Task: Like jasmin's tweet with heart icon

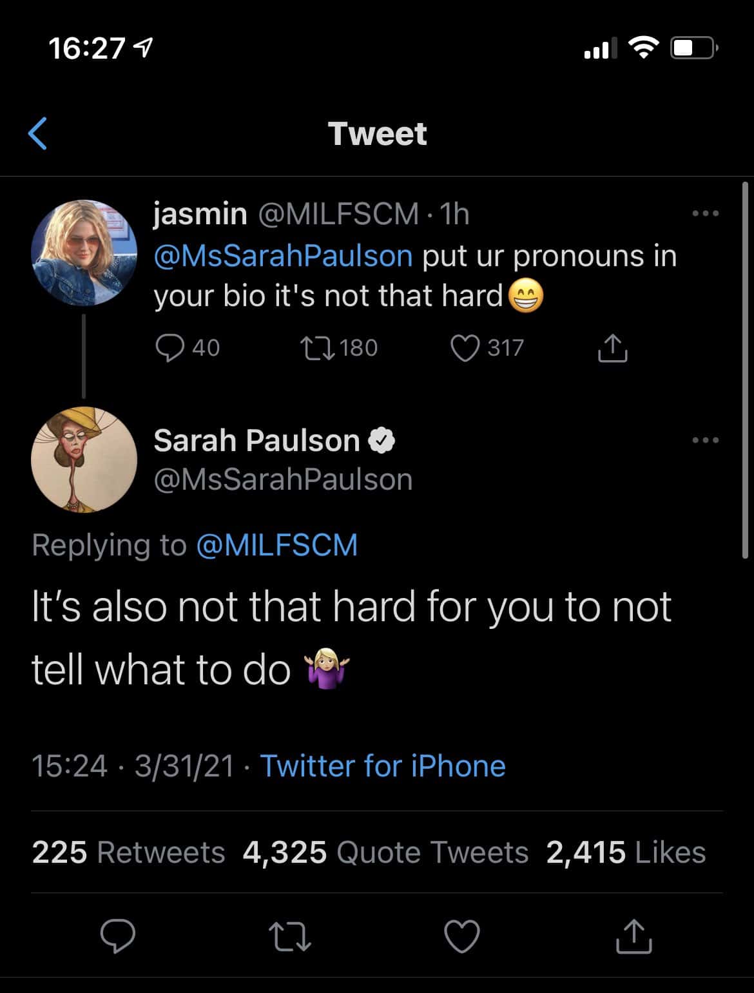Action: click(x=465, y=348)
